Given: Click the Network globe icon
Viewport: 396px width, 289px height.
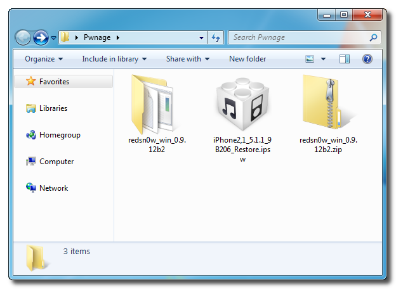Looking at the screenshot, I should coord(31,188).
